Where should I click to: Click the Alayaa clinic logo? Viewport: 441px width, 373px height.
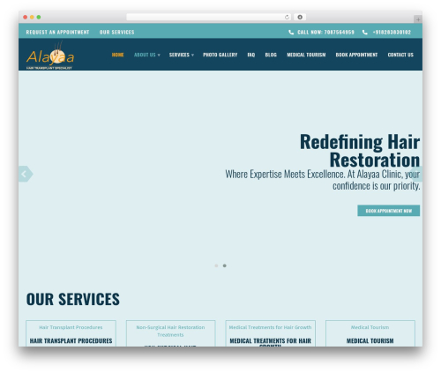tap(50, 56)
